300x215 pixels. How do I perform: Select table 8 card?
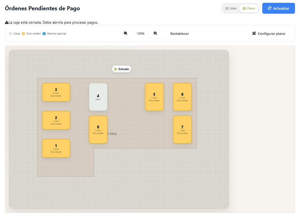[x=98, y=130]
